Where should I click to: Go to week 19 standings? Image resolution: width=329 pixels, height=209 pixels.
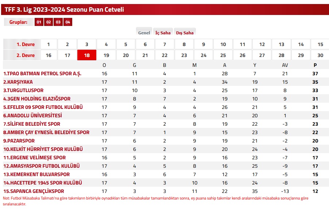click(106, 56)
